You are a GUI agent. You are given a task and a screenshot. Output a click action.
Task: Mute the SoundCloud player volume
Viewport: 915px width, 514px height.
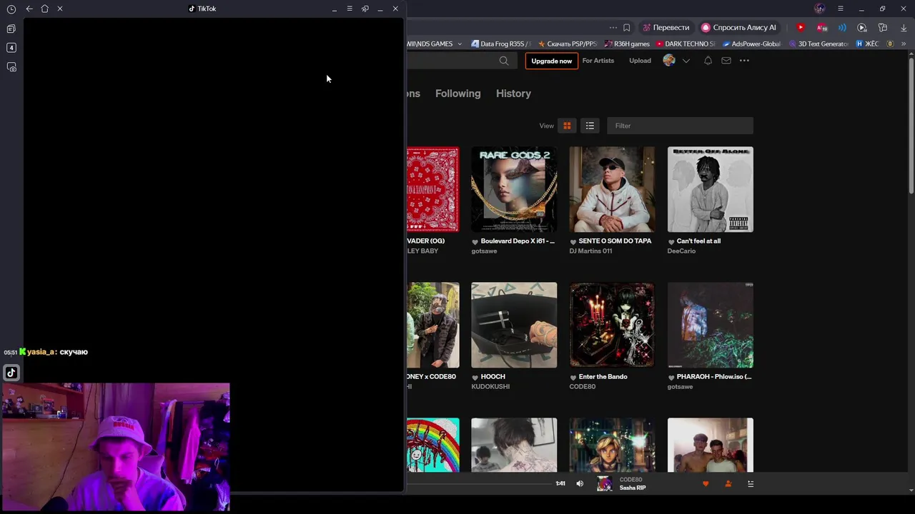pyautogui.click(x=580, y=483)
